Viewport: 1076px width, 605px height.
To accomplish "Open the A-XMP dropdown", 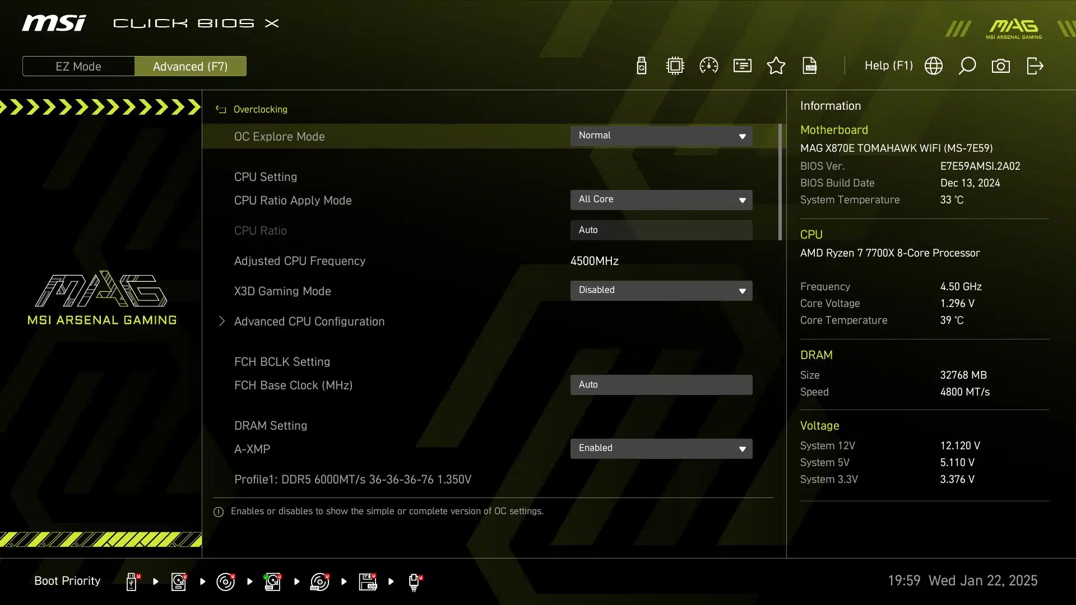I will 661,449.
